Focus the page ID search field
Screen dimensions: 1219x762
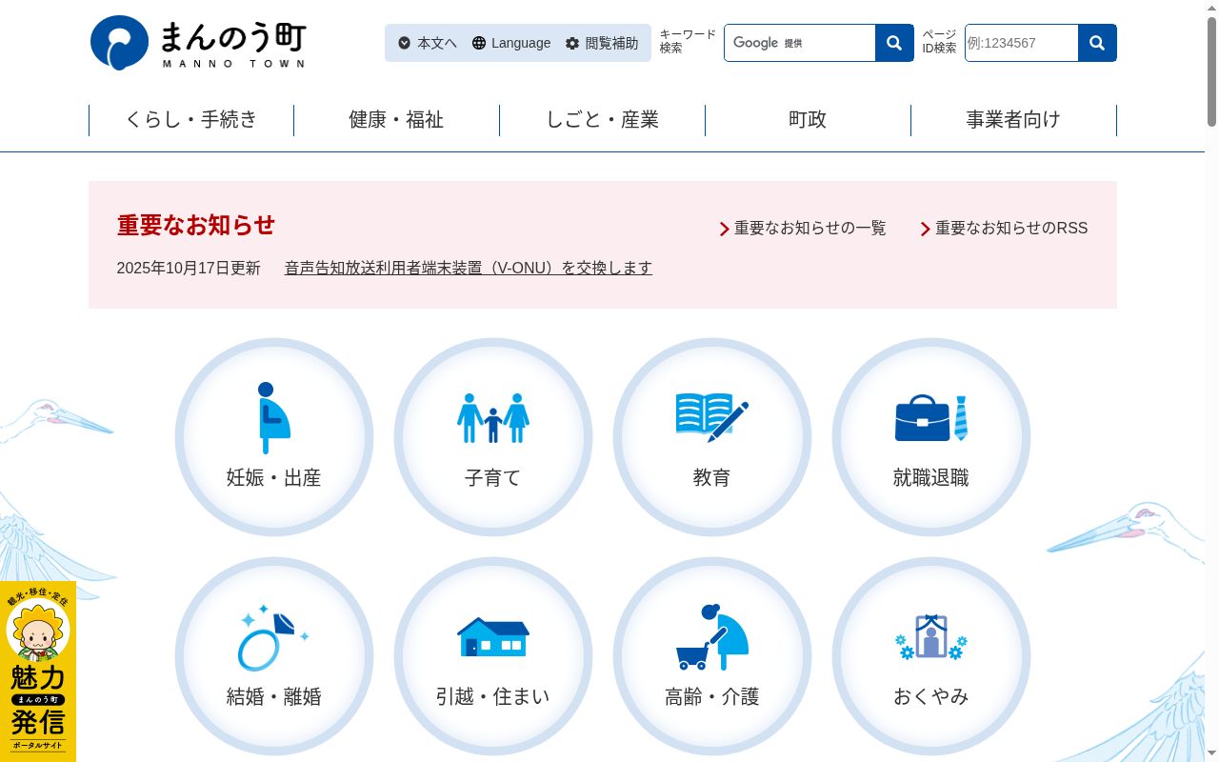click(x=1022, y=43)
